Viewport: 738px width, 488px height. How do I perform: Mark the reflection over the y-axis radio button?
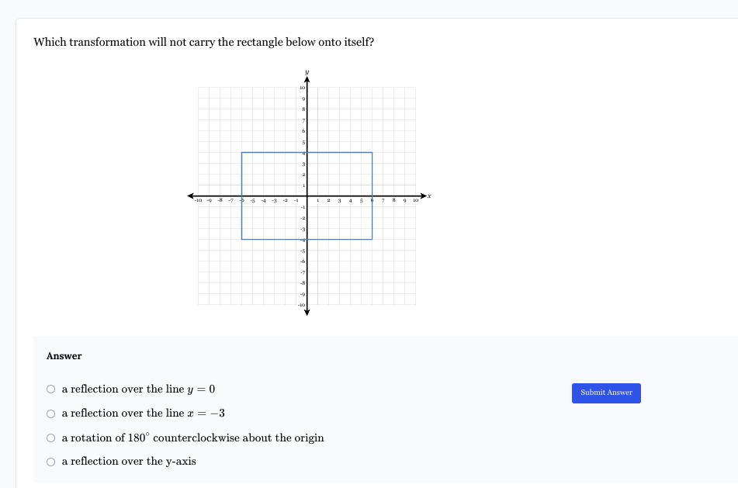point(51,462)
